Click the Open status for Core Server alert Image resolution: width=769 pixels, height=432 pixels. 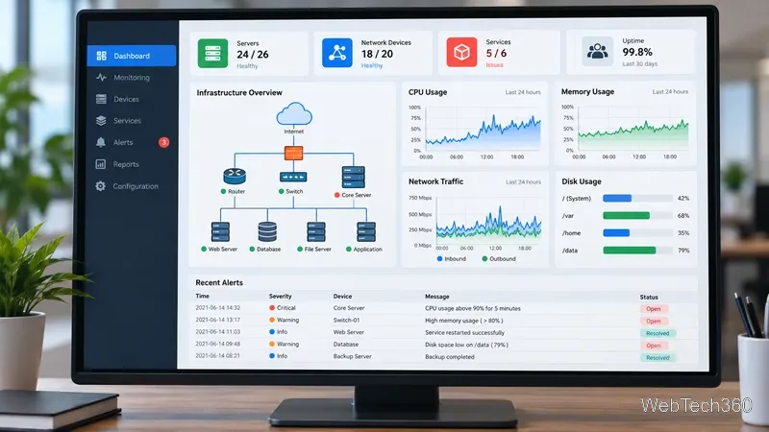(x=654, y=309)
